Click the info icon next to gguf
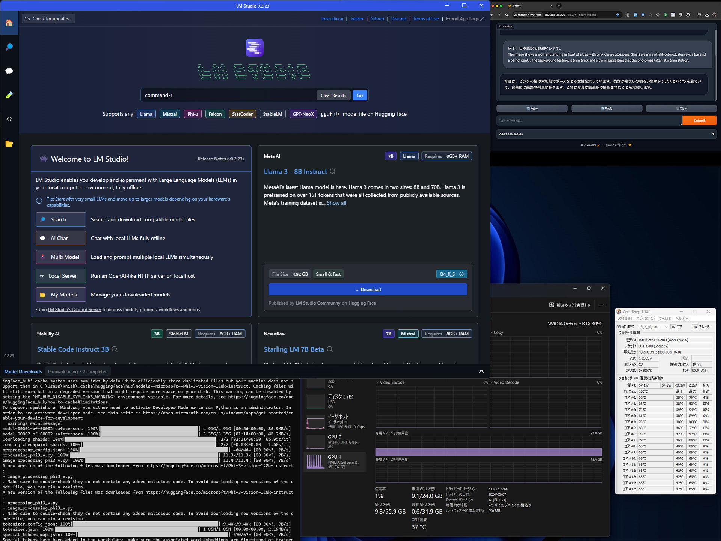The image size is (721, 541). [336, 114]
